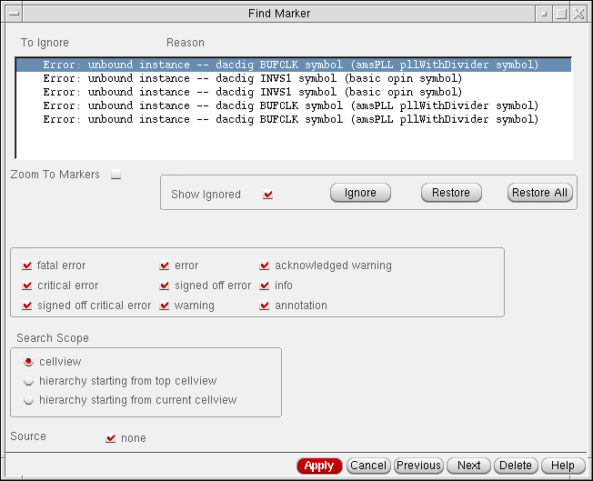Enable Zoom To Markers checkbox
This screenshot has width=593, height=481.
[116, 175]
